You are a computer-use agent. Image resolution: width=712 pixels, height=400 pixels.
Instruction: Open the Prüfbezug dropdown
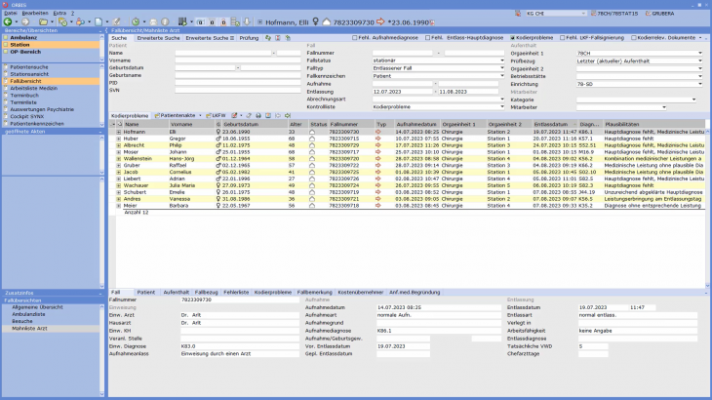coord(699,60)
